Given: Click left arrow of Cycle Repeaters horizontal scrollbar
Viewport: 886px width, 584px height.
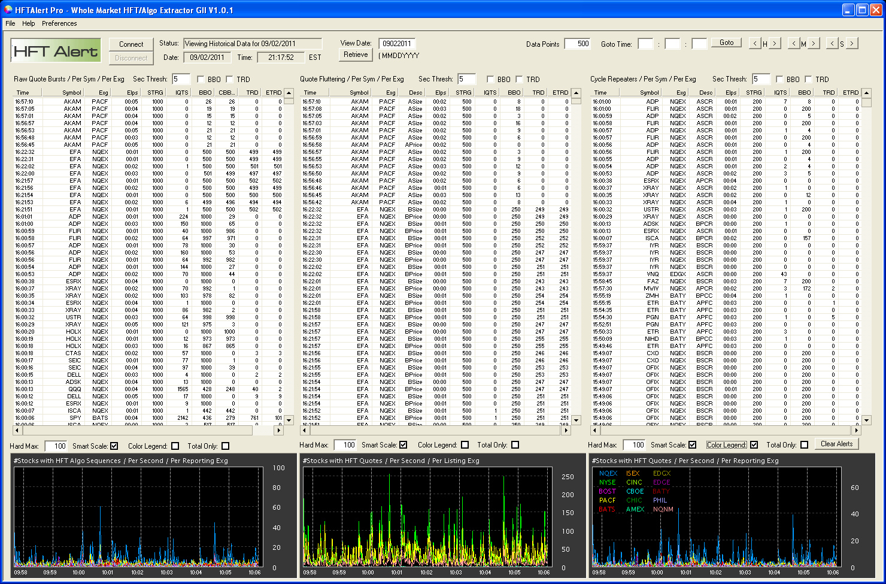Looking at the screenshot, I should point(594,430).
